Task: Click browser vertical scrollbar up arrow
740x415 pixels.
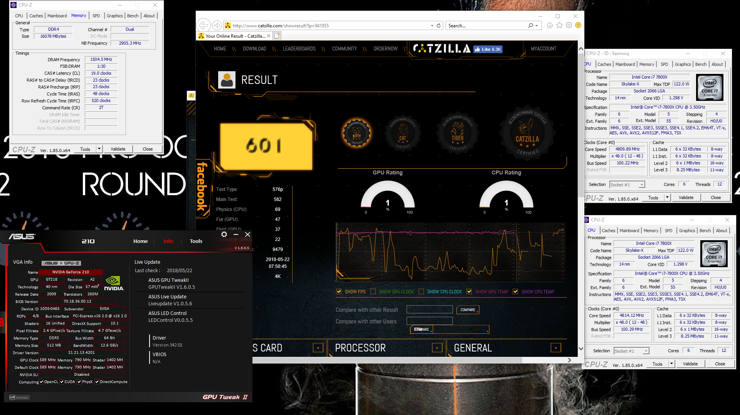Action: click(581, 49)
